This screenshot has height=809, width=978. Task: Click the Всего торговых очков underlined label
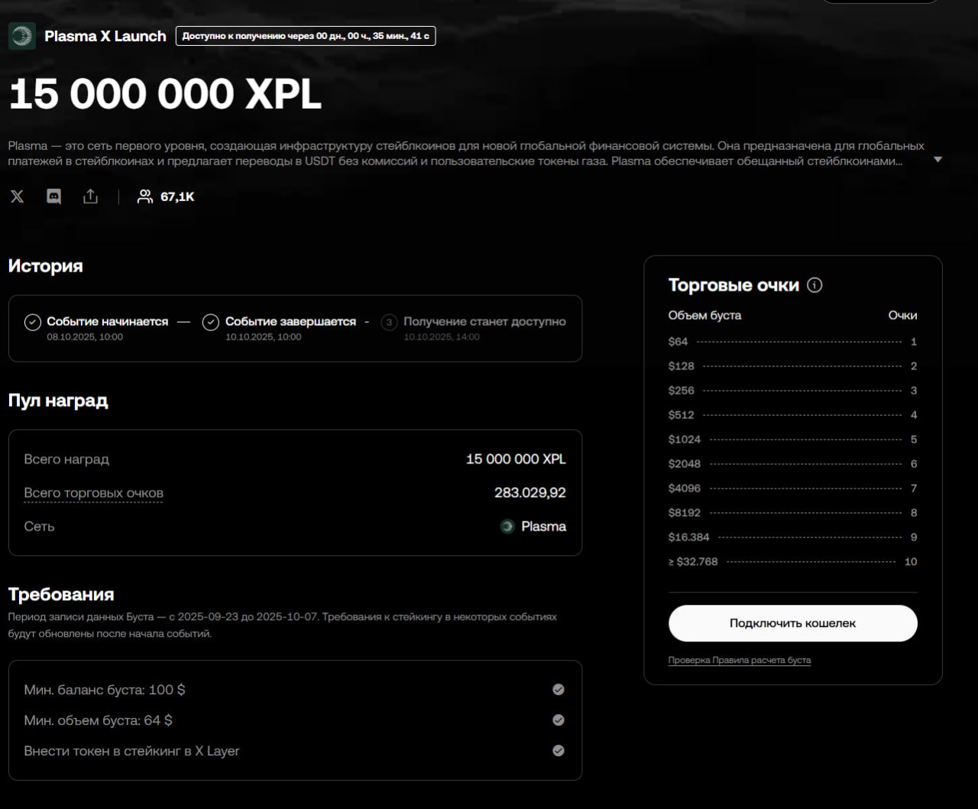point(93,493)
